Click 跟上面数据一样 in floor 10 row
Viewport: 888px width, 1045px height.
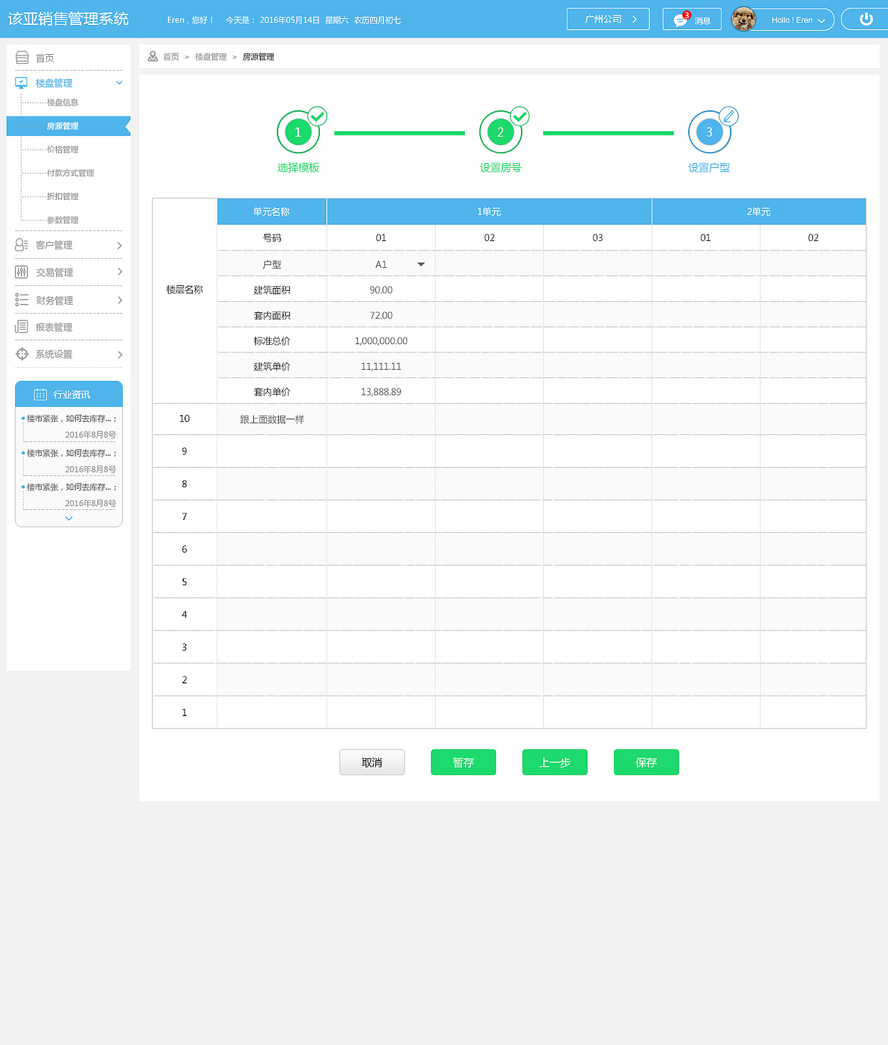[x=272, y=419]
